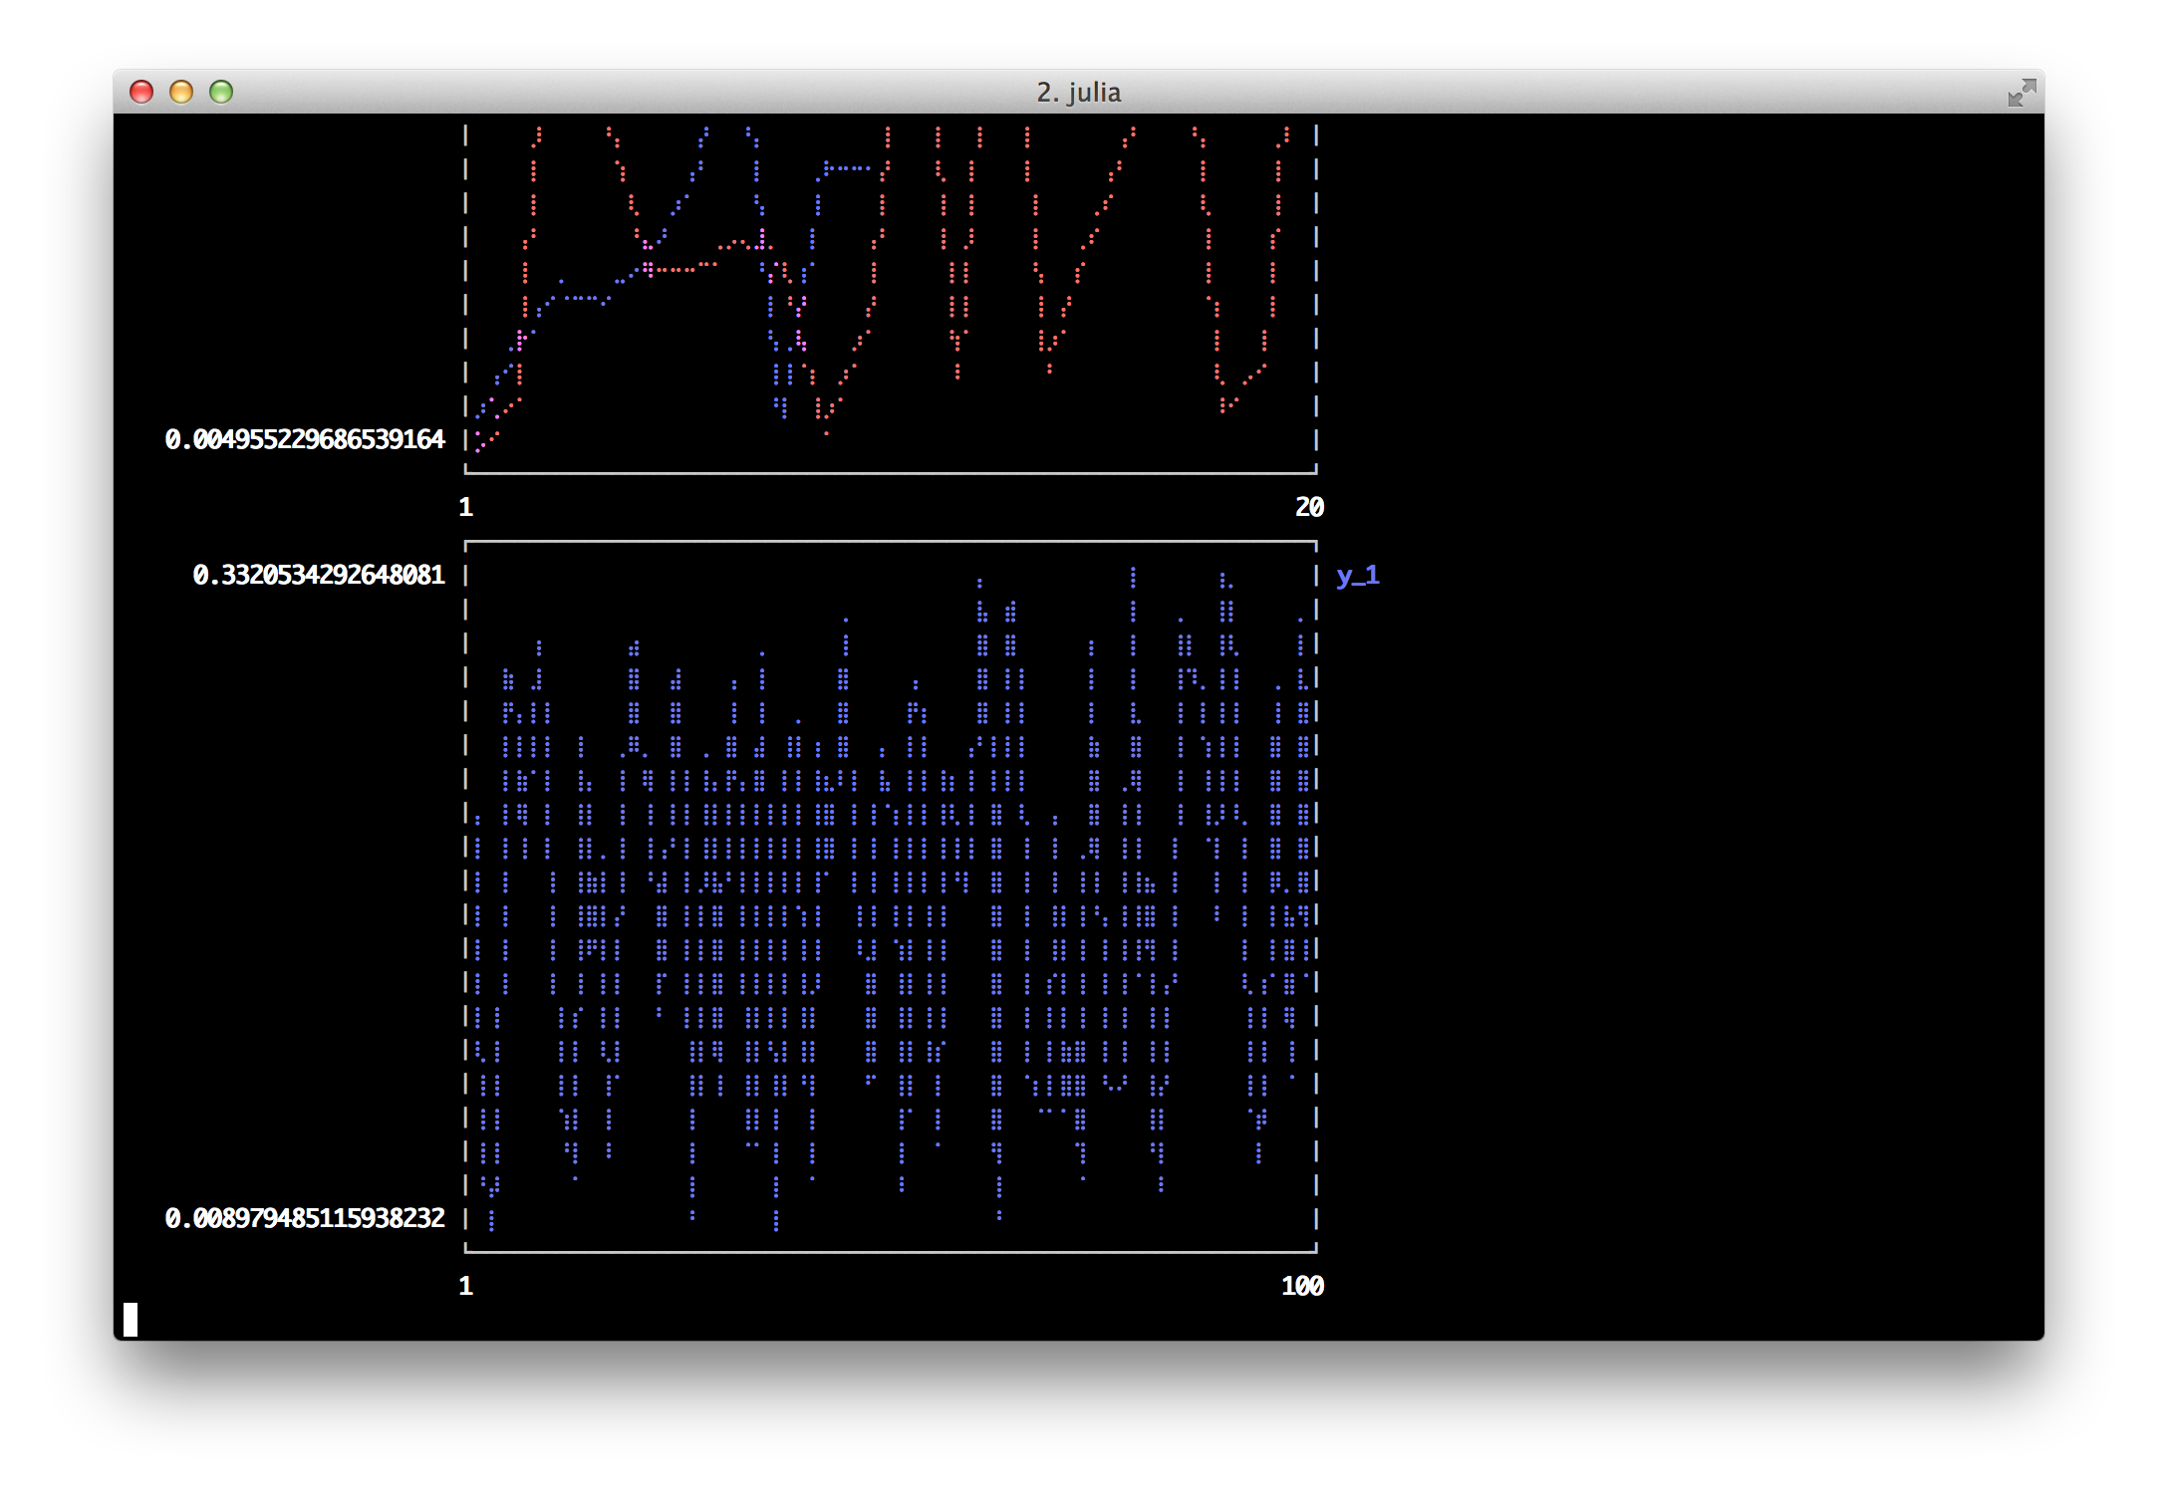Click the x-axis label 20
Screen dimensions: 2158x1498
pyautogui.click(x=1309, y=507)
